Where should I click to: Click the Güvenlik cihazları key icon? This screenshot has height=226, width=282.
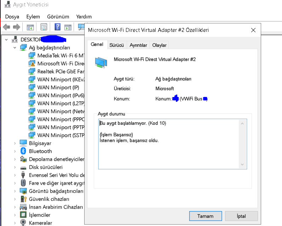click(x=23, y=199)
